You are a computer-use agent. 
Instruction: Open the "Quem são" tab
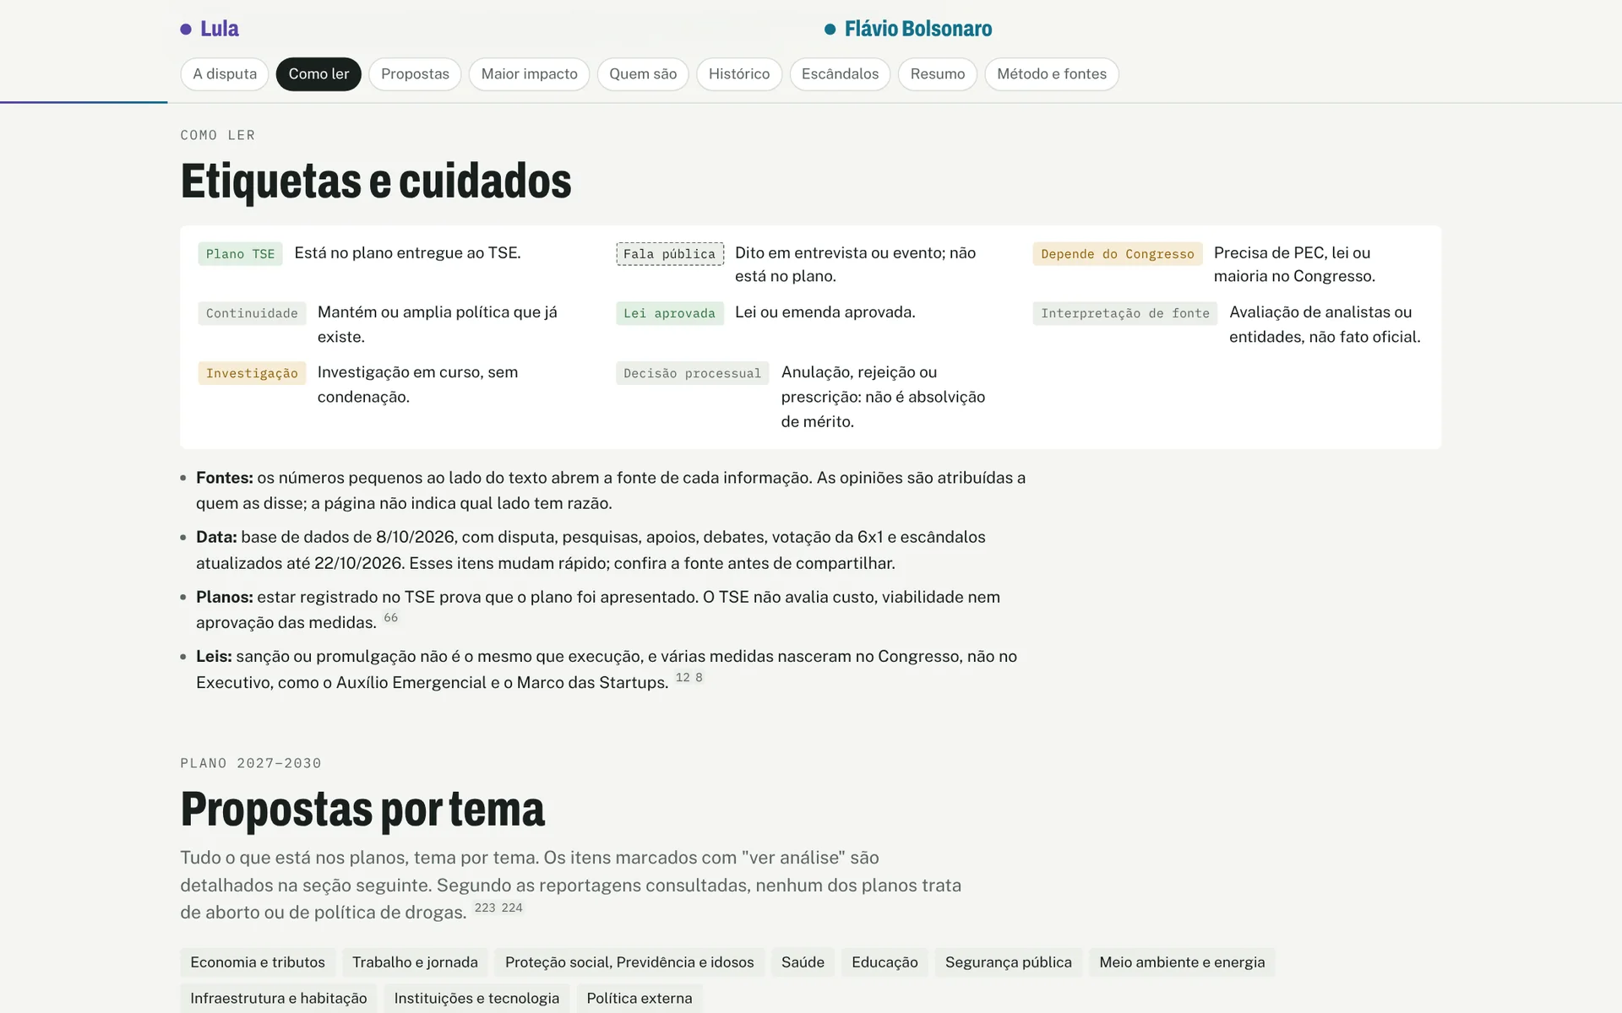tap(643, 74)
